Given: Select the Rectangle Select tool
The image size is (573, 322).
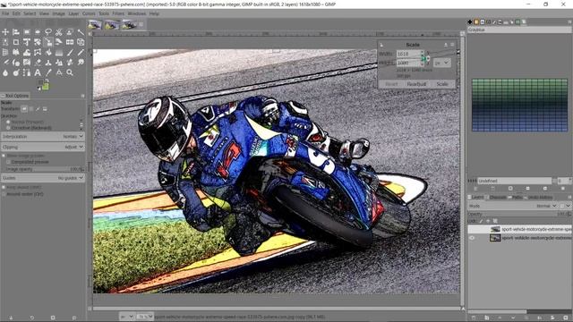Looking at the screenshot, I should click(27, 32).
